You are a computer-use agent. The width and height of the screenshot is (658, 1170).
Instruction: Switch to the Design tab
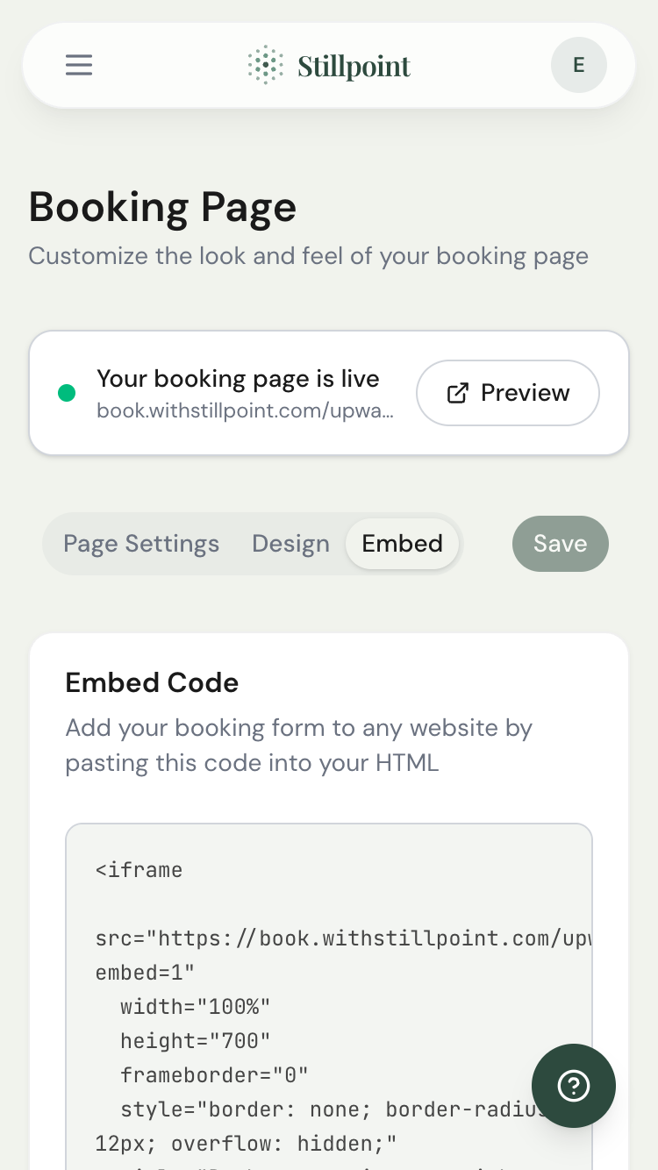pos(290,544)
